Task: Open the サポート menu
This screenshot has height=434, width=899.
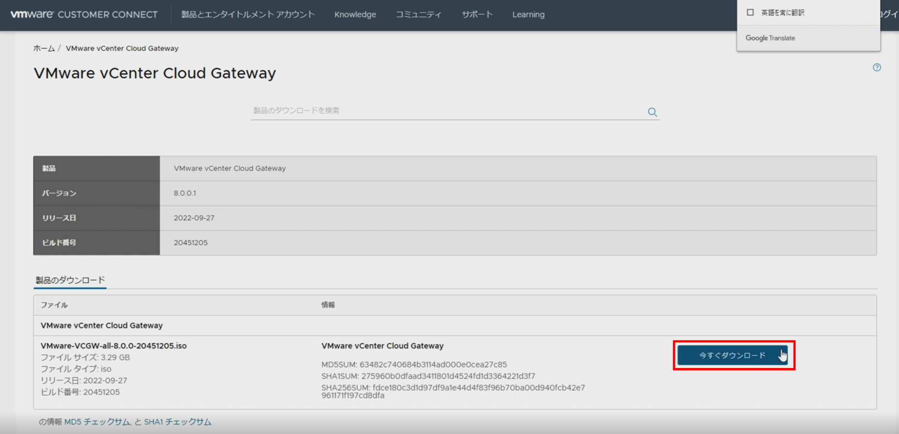Action: point(477,14)
